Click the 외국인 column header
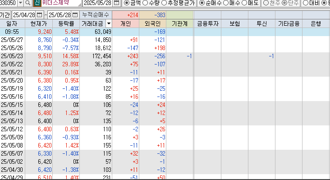 [x=152, y=23]
